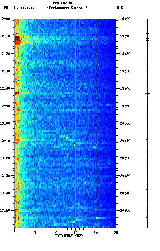Click the 25 Hz axis tick label
This screenshot has width=160, height=251.
click(116, 233)
